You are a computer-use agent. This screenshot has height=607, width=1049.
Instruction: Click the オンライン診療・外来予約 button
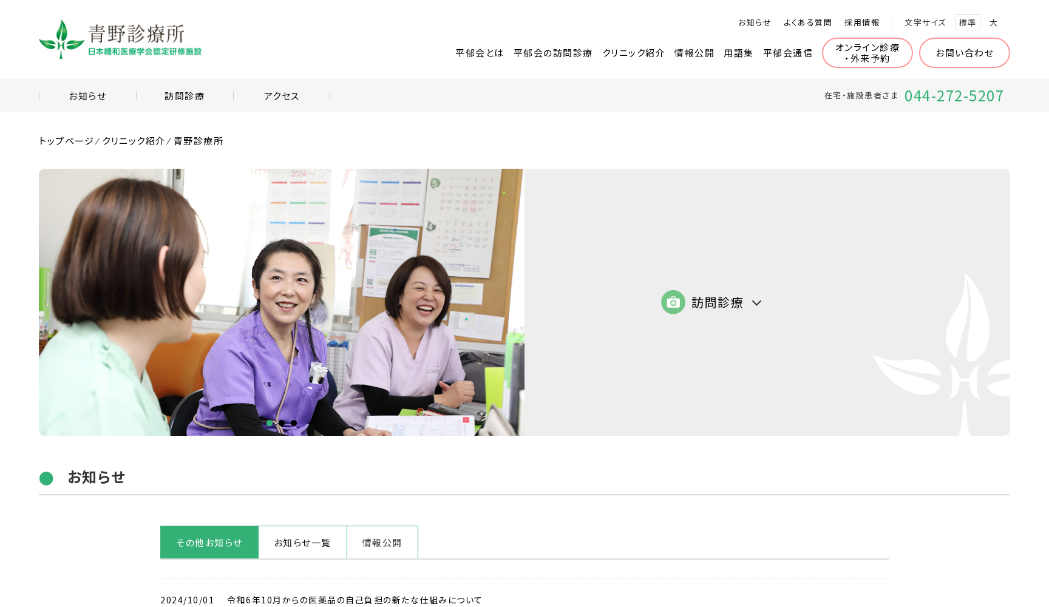867,53
